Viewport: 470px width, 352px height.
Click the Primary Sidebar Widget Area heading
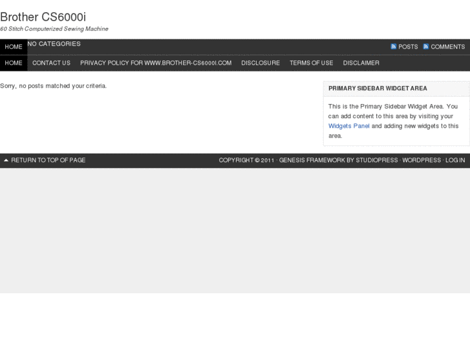click(x=378, y=88)
